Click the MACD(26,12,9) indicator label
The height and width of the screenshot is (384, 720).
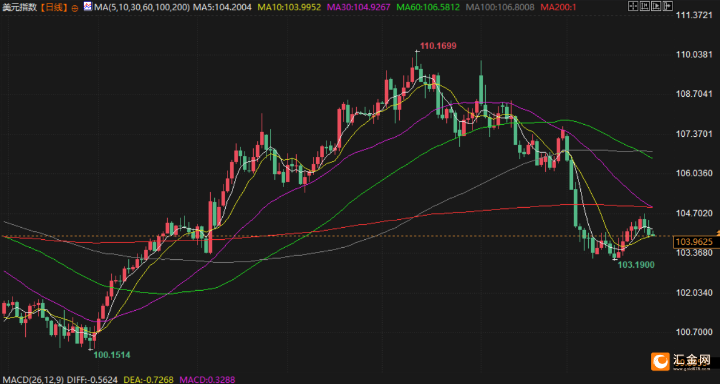(33, 379)
